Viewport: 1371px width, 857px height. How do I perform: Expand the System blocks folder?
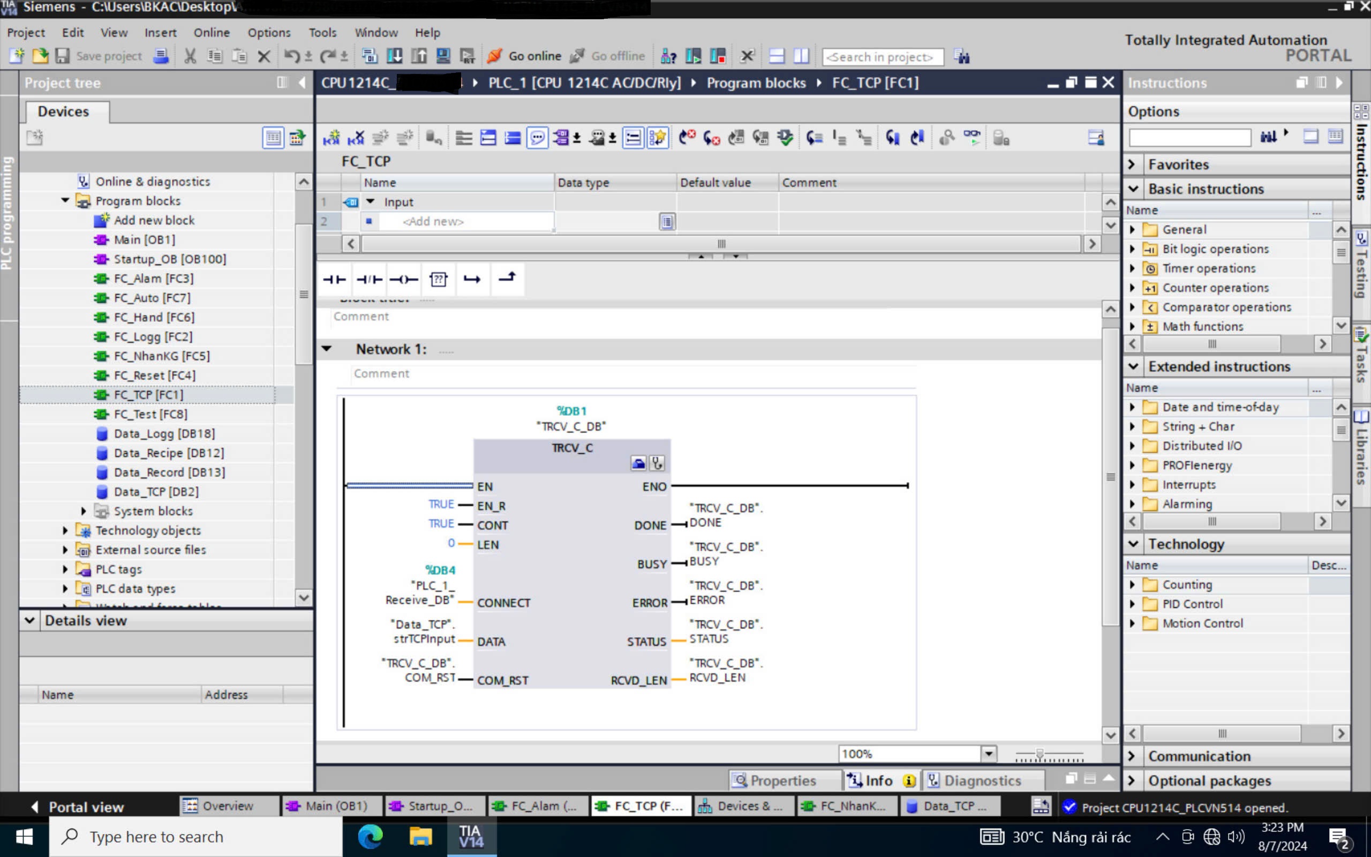click(84, 511)
